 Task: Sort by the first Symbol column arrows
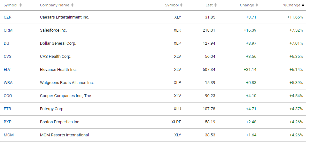[20, 5]
